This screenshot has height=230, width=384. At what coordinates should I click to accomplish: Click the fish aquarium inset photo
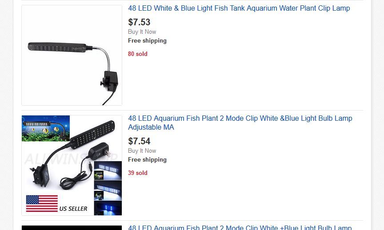click(x=45, y=128)
